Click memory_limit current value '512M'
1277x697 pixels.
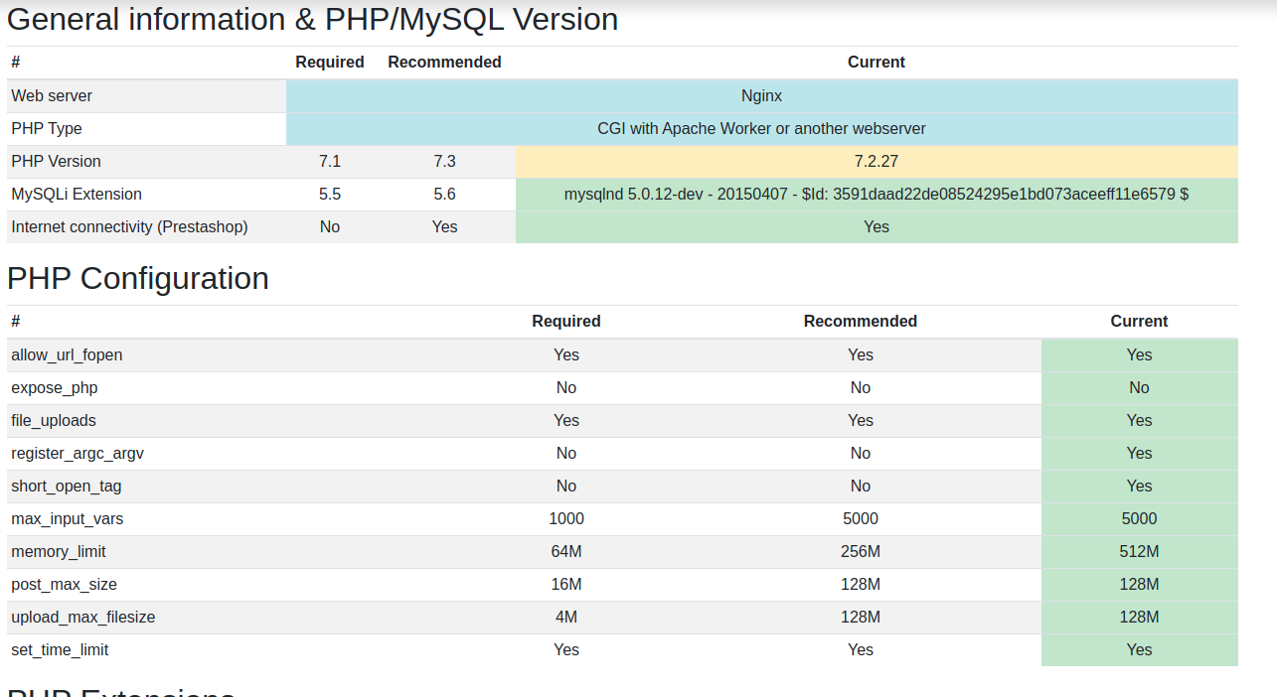[1140, 552]
